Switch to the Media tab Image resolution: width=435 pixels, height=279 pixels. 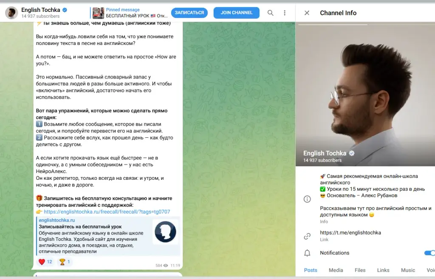coord(336,270)
